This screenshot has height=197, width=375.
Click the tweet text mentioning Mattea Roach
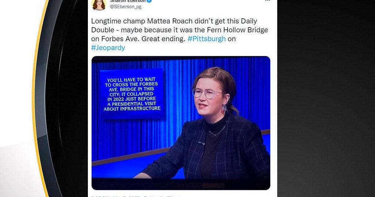click(x=179, y=34)
